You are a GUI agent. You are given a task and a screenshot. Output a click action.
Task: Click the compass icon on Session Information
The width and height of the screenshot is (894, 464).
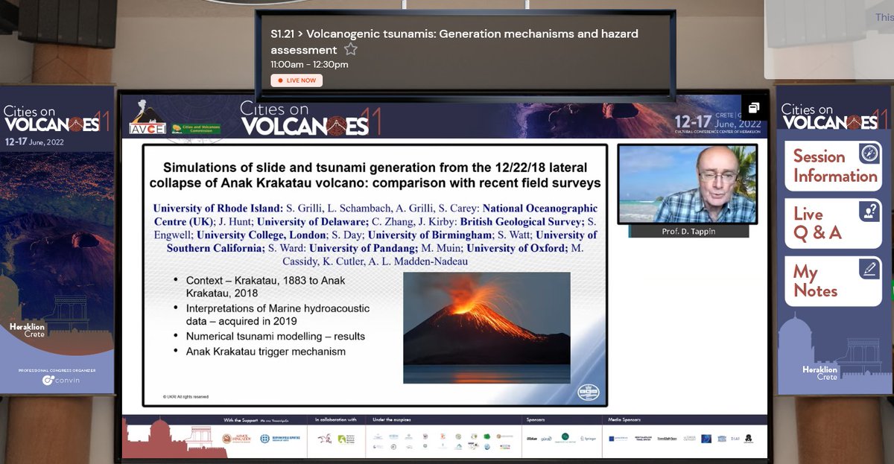869,154
